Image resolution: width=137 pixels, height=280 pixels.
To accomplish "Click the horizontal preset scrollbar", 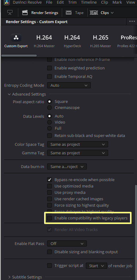I will (x=19, y=55).
